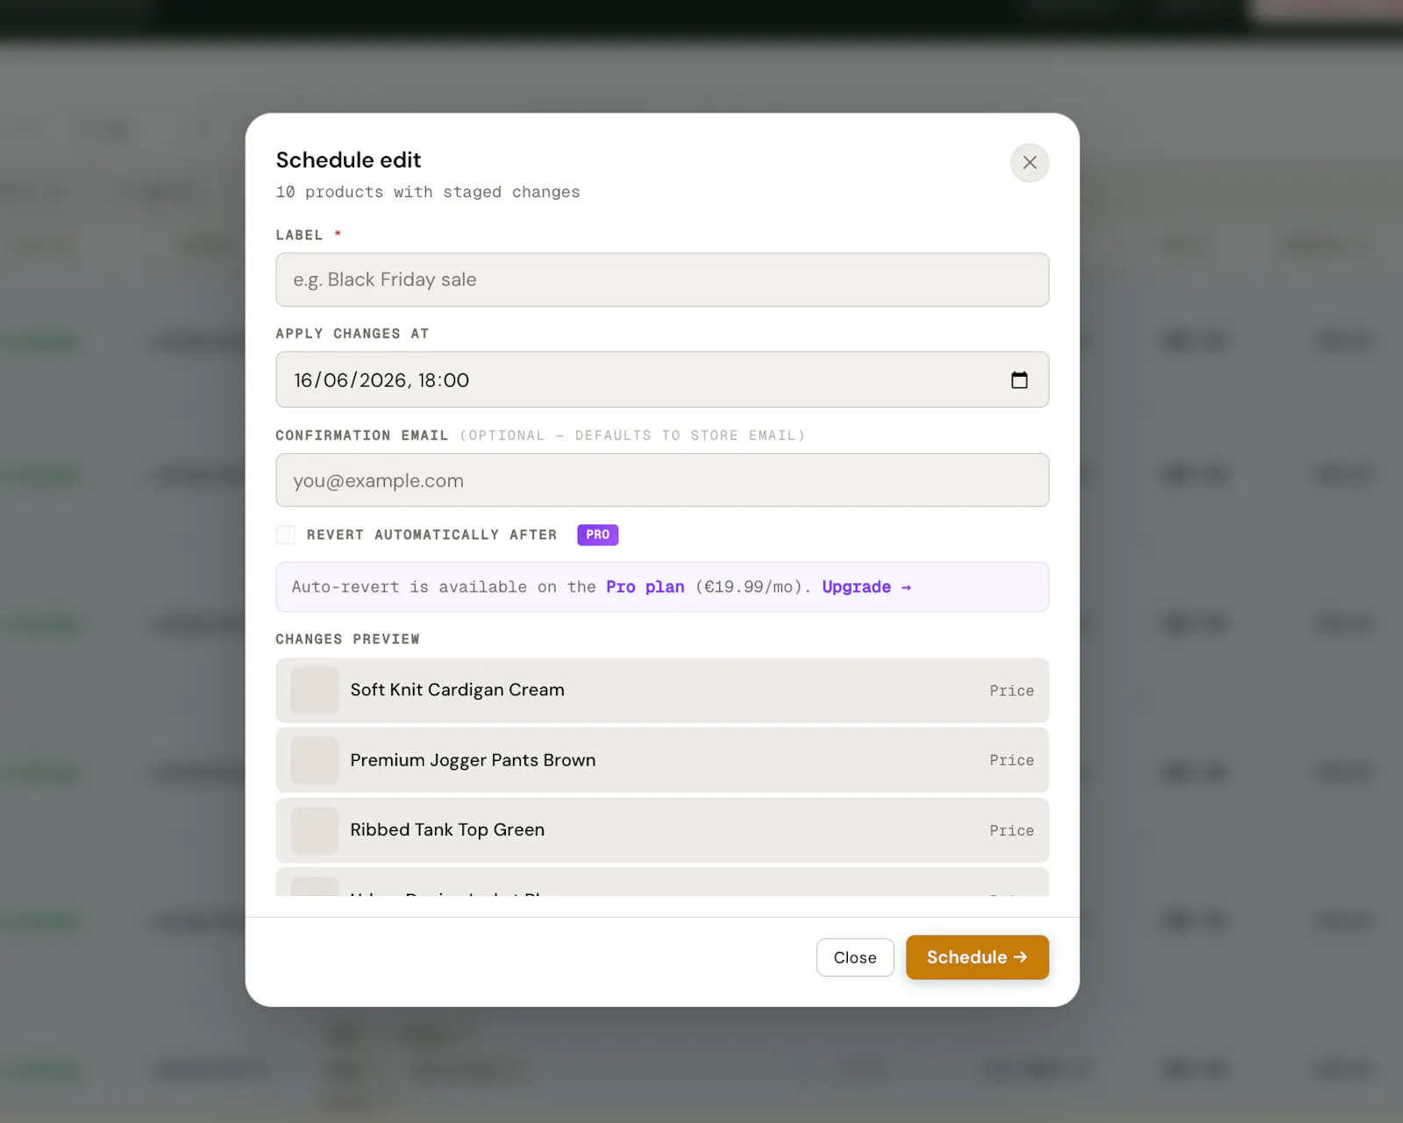1403x1123 pixels.
Task: Select Soft Knit Cardigan Cream row
Action: click(662, 691)
